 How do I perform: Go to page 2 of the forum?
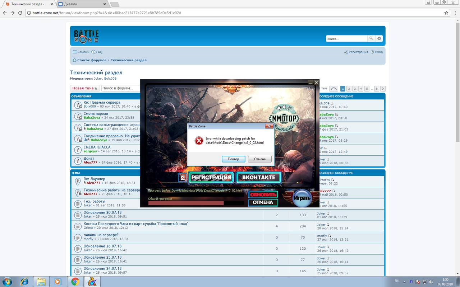coord(349,89)
